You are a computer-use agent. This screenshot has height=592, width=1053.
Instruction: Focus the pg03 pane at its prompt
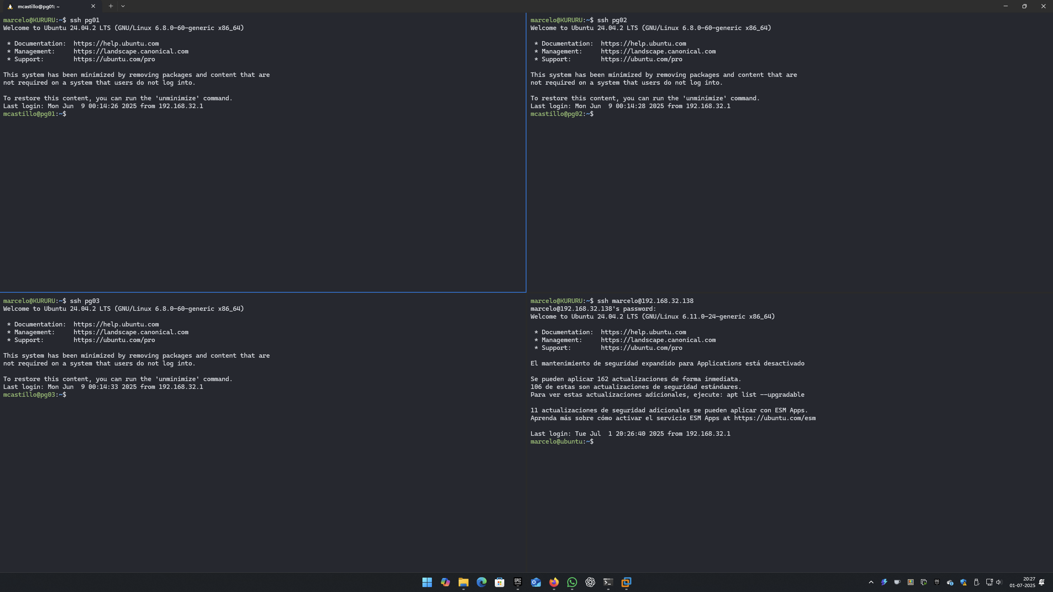pyautogui.click(x=35, y=395)
